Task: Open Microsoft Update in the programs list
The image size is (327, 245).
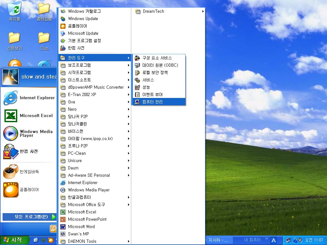Action: point(95,33)
